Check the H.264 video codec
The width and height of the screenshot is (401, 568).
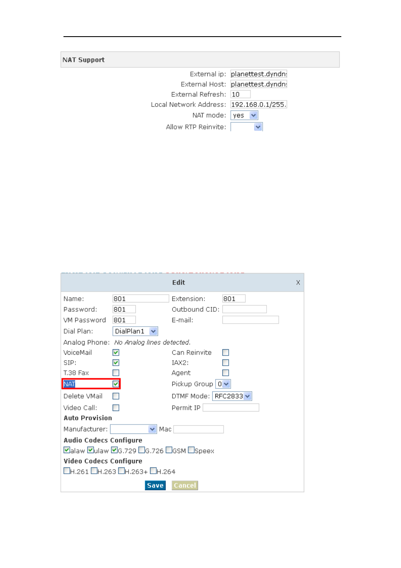click(153, 471)
